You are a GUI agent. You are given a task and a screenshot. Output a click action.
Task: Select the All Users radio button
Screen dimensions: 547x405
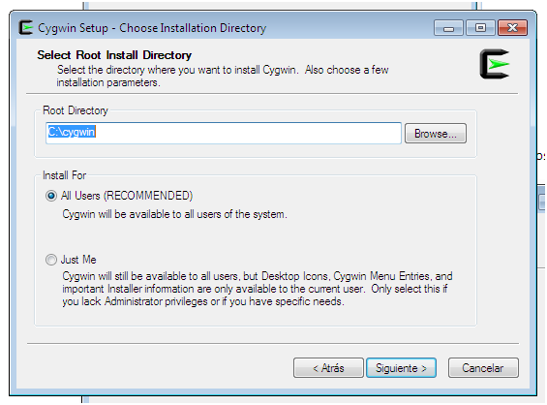[x=51, y=196]
